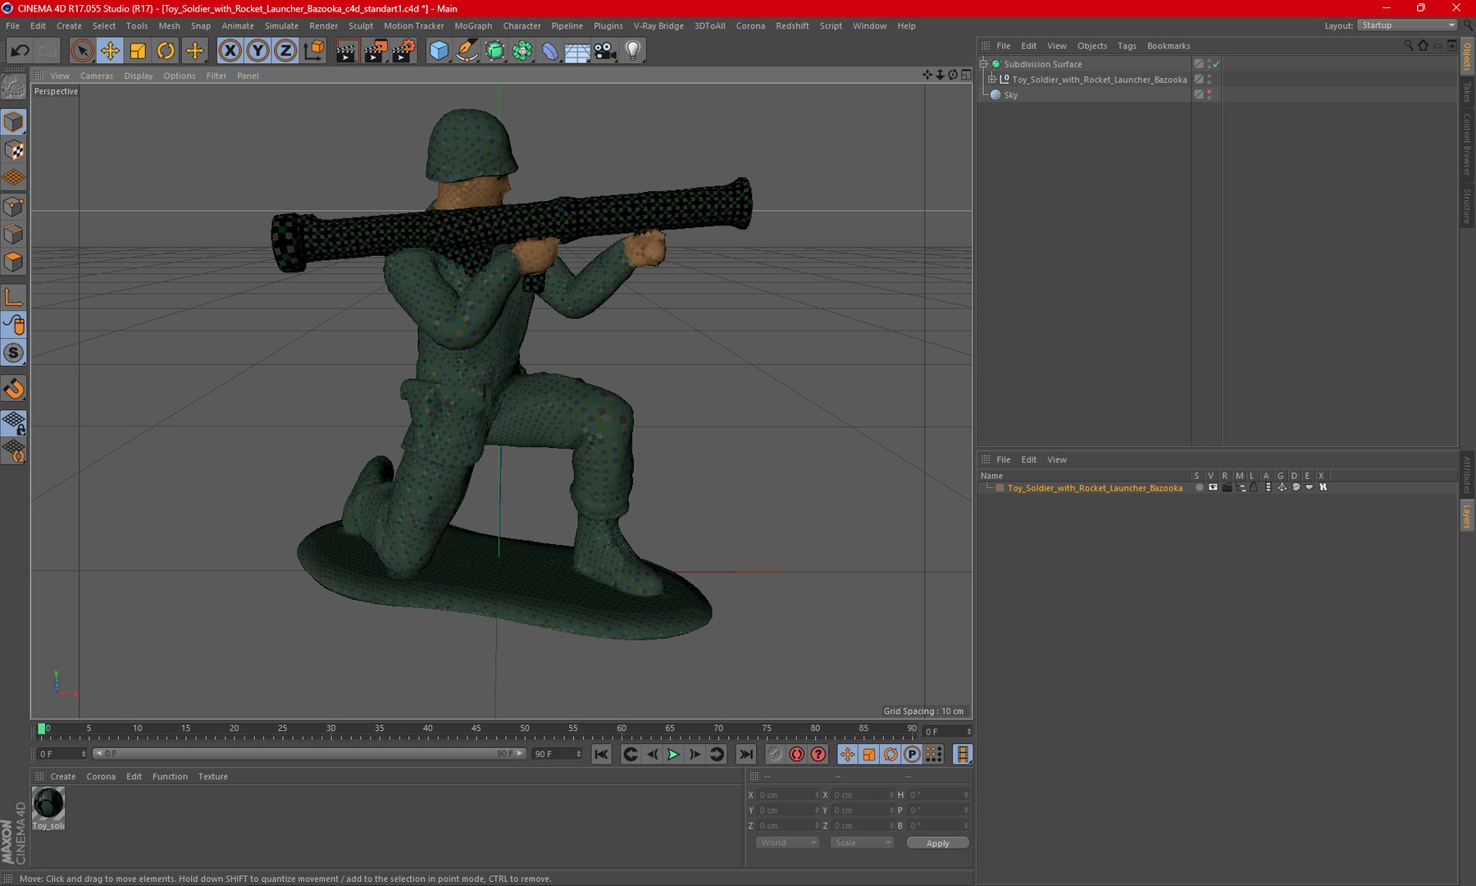Select the Move tool in top toolbar

[110, 51]
